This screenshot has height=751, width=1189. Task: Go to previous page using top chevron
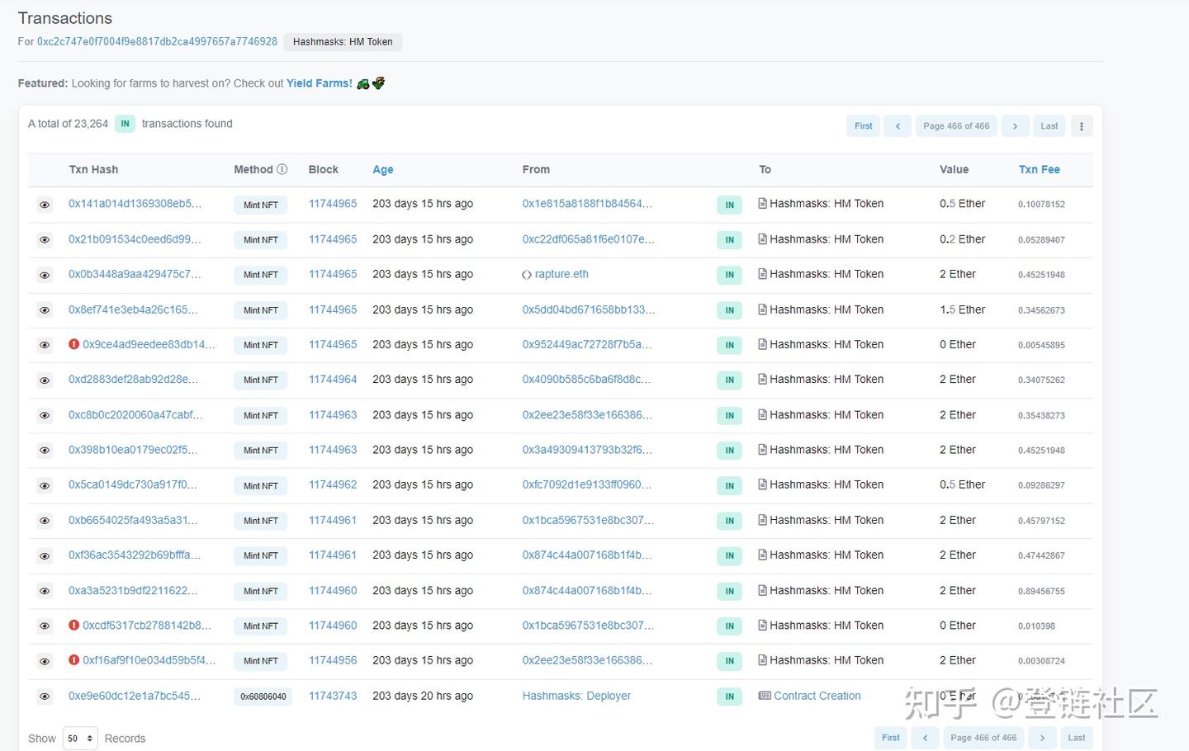pos(898,126)
